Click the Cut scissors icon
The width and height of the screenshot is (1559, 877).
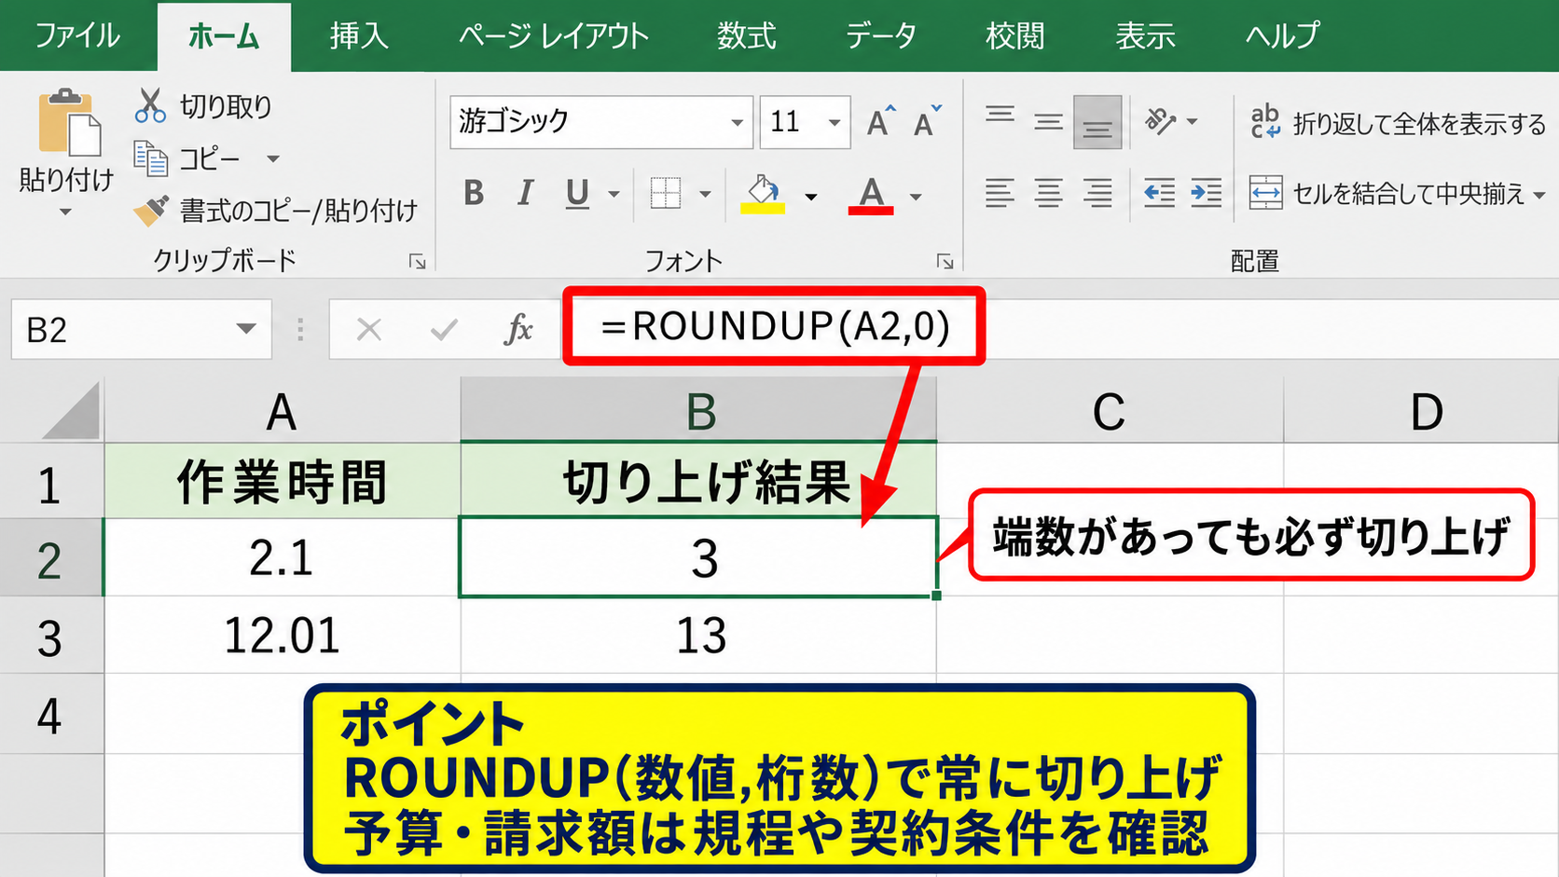point(150,106)
